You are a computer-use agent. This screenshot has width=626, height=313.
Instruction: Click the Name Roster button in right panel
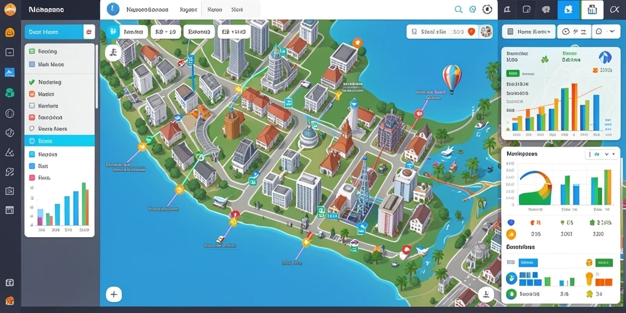[529, 31]
